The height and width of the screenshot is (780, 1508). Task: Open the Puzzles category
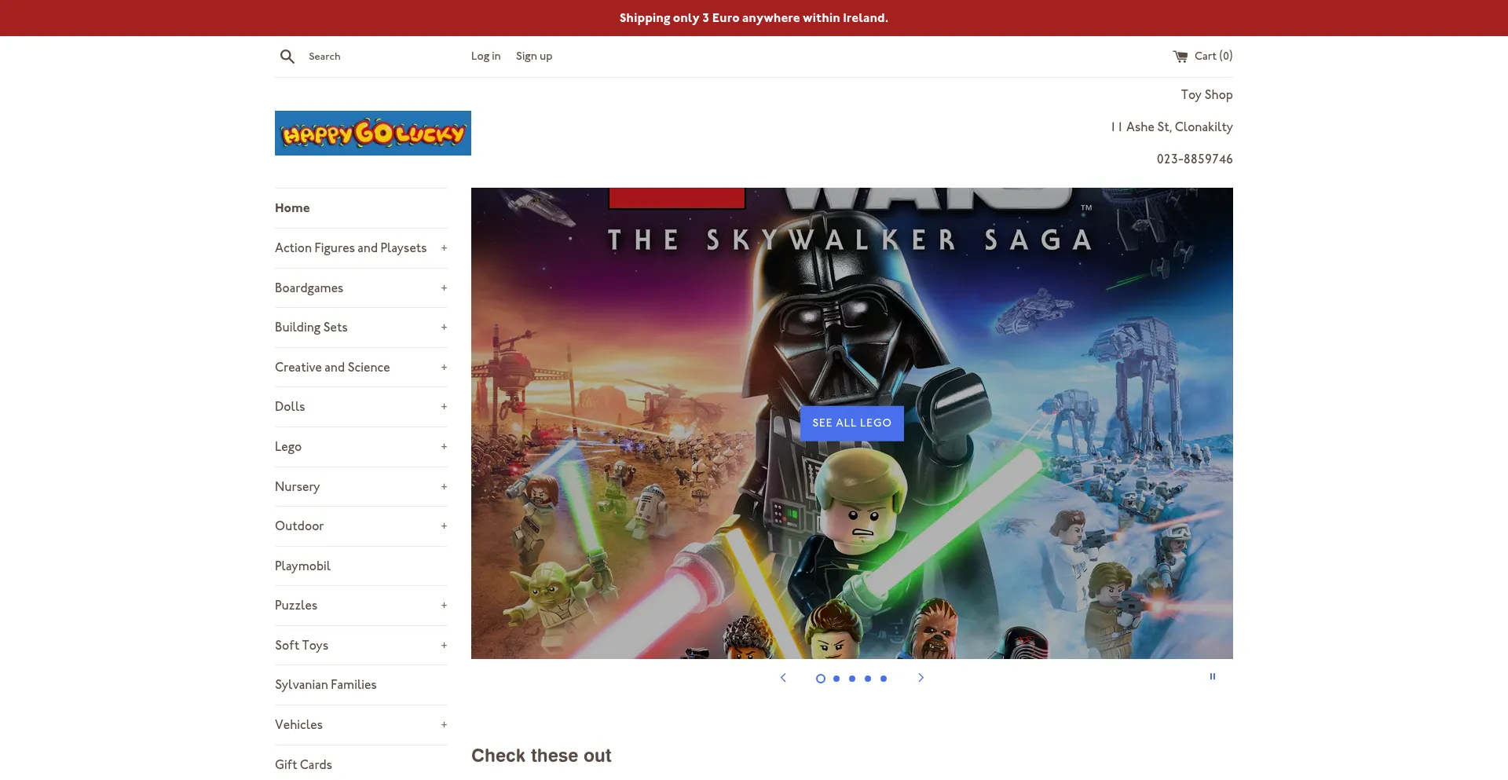pos(296,606)
